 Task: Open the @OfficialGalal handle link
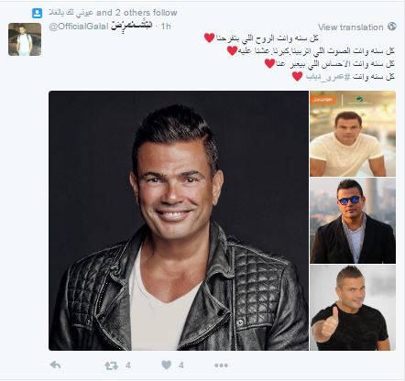coord(79,27)
